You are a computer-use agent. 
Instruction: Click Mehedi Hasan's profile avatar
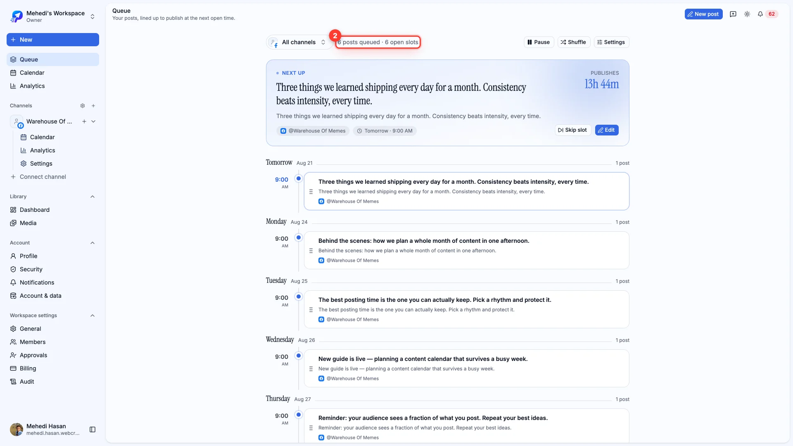(17, 429)
